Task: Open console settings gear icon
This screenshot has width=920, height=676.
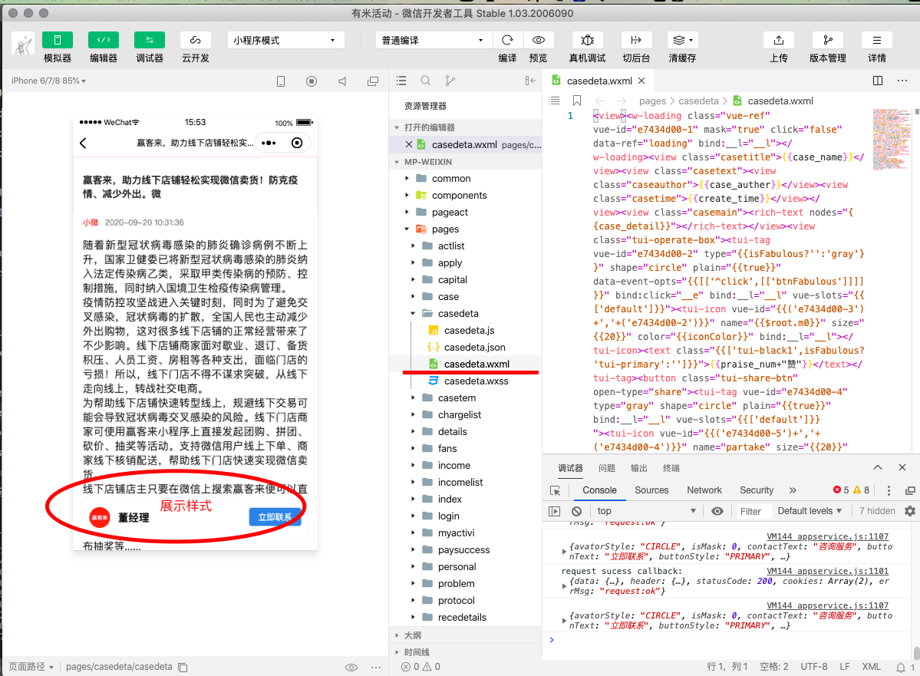Action: pyautogui.click(x=910, y=511)
